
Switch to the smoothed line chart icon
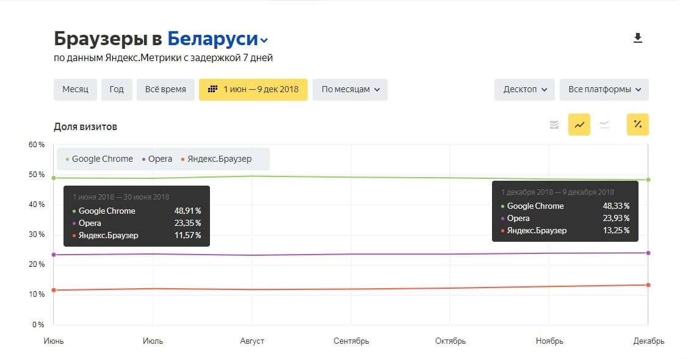coord(605,124)
